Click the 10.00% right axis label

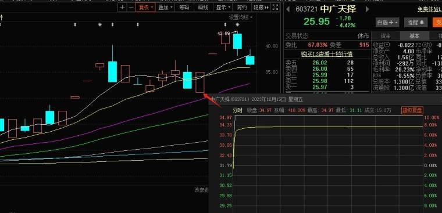pos(432,117)
